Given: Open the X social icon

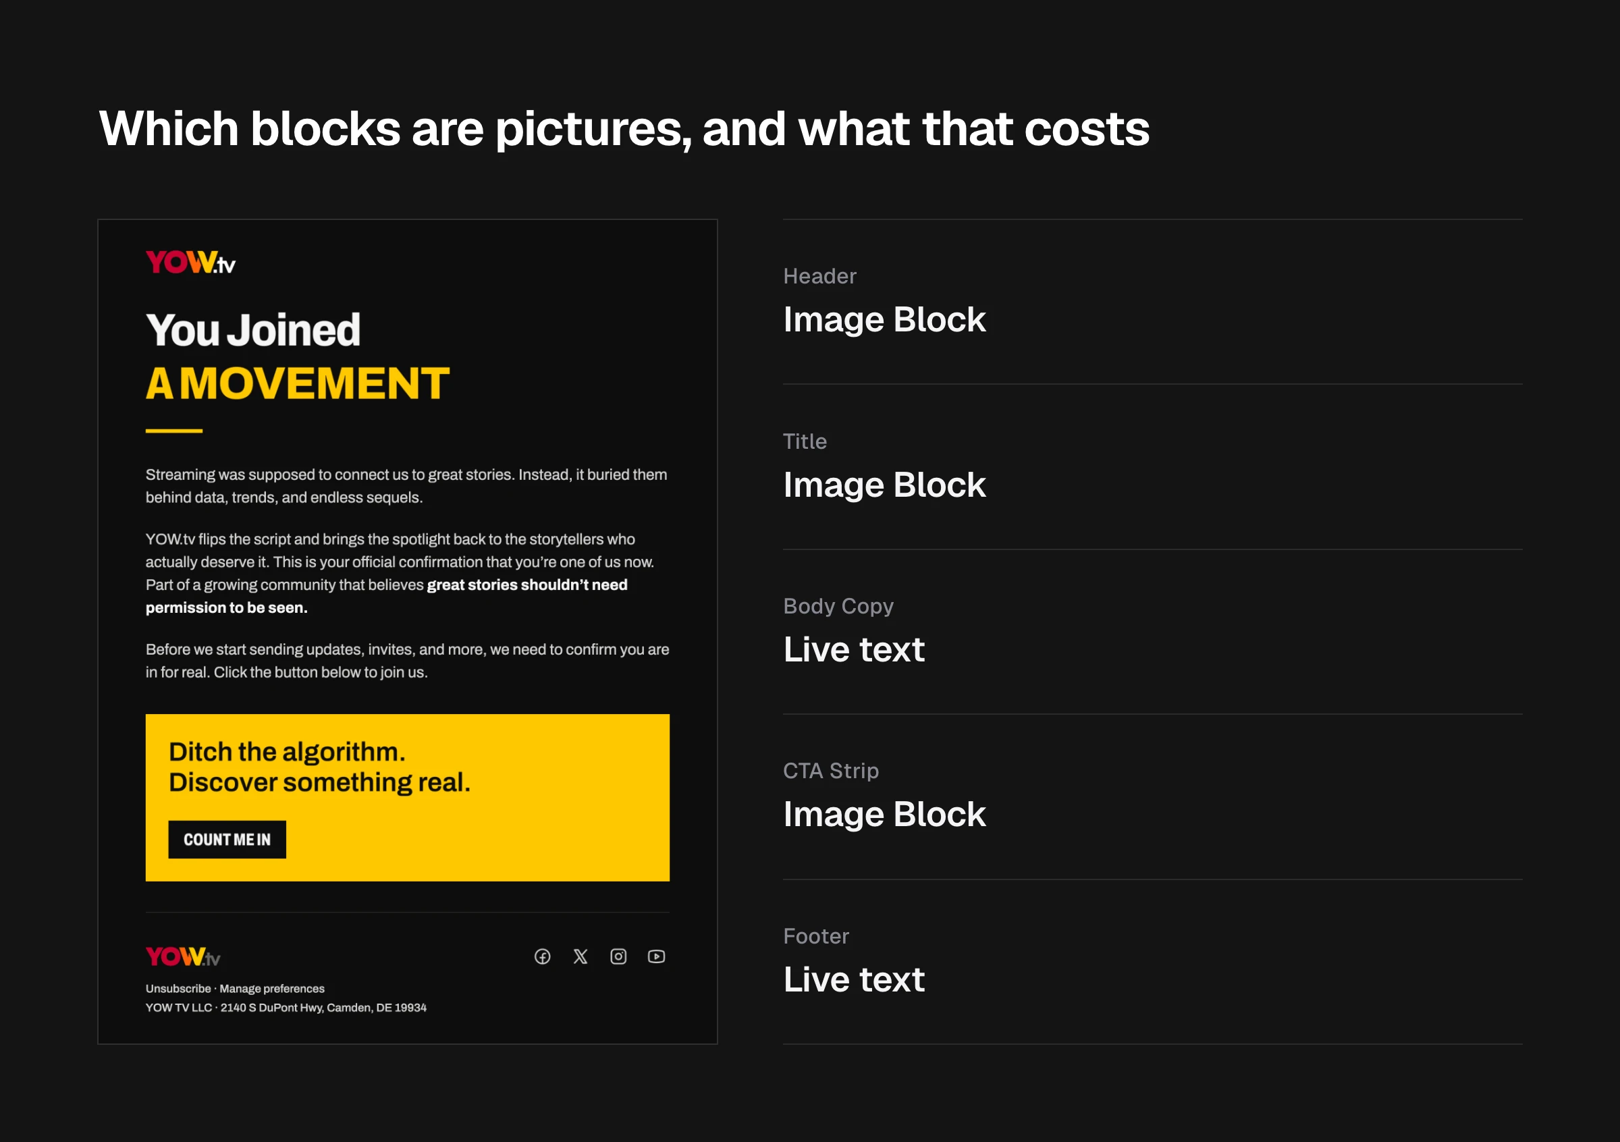Looking at the screenshot, I should pyautogui.click(x=580, y=956).
